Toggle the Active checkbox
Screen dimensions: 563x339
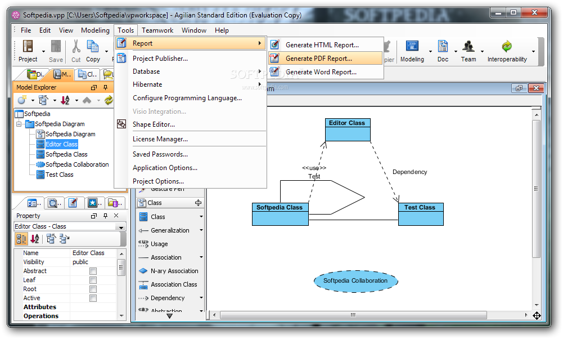tap(93, 298)
